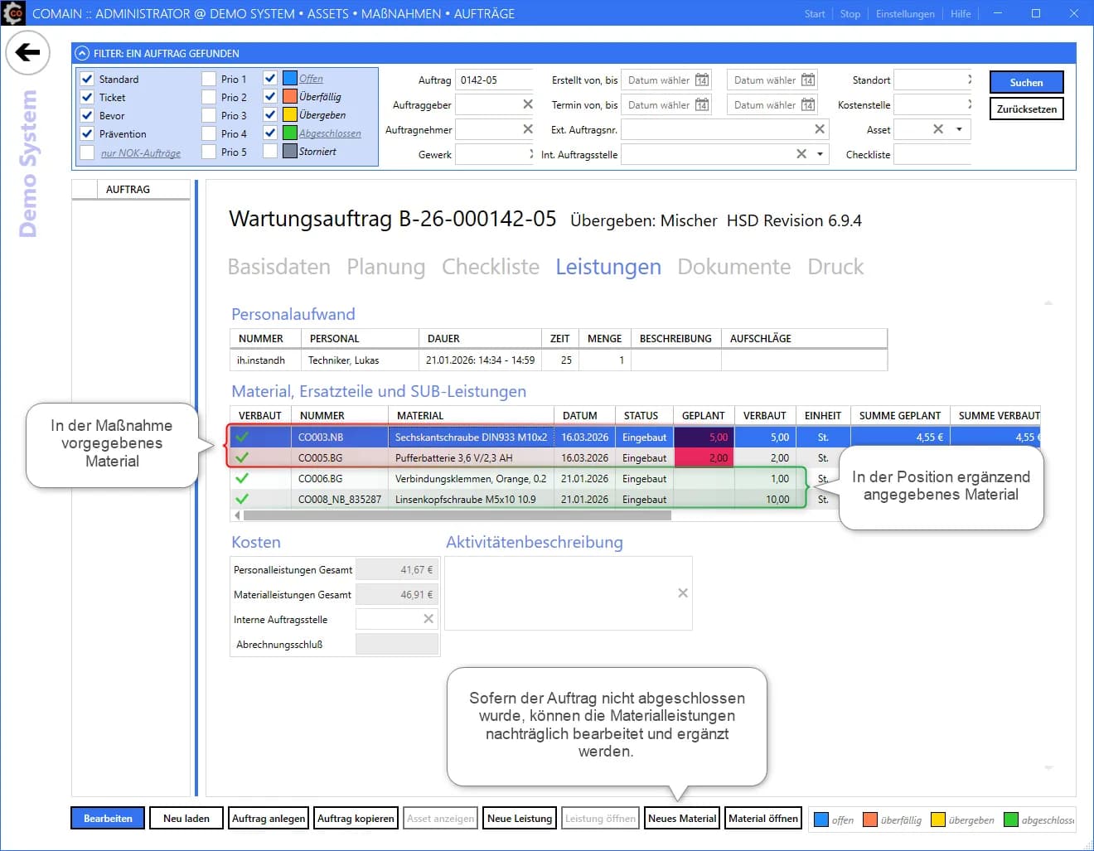Open the Dokumente tab
This screenshot has height=851, width=1094.
click(733, 267)
